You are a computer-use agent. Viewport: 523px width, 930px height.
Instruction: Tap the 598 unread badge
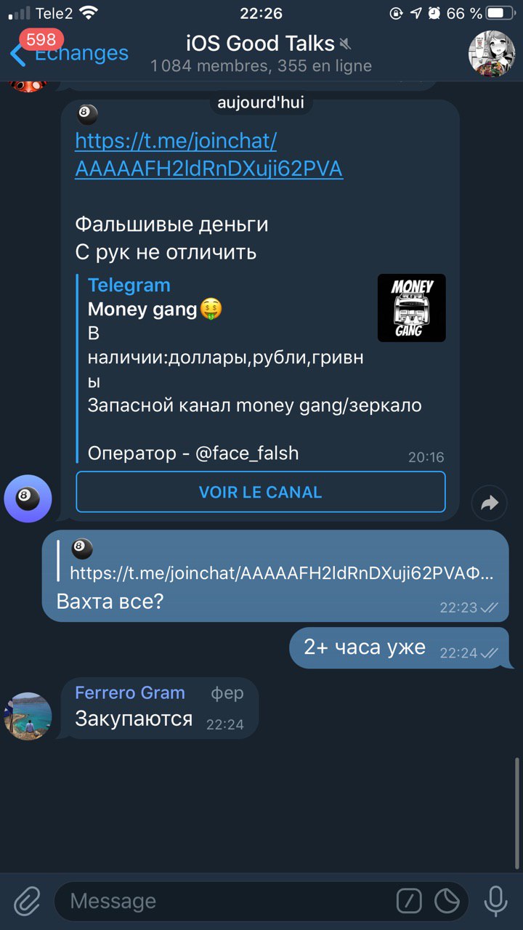pyautogui.click(x=41, y=39)
